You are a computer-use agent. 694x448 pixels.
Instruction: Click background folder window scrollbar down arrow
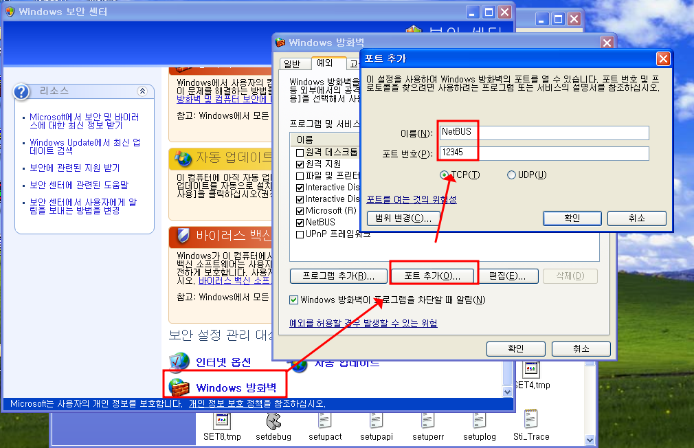(x=590, y=440)
